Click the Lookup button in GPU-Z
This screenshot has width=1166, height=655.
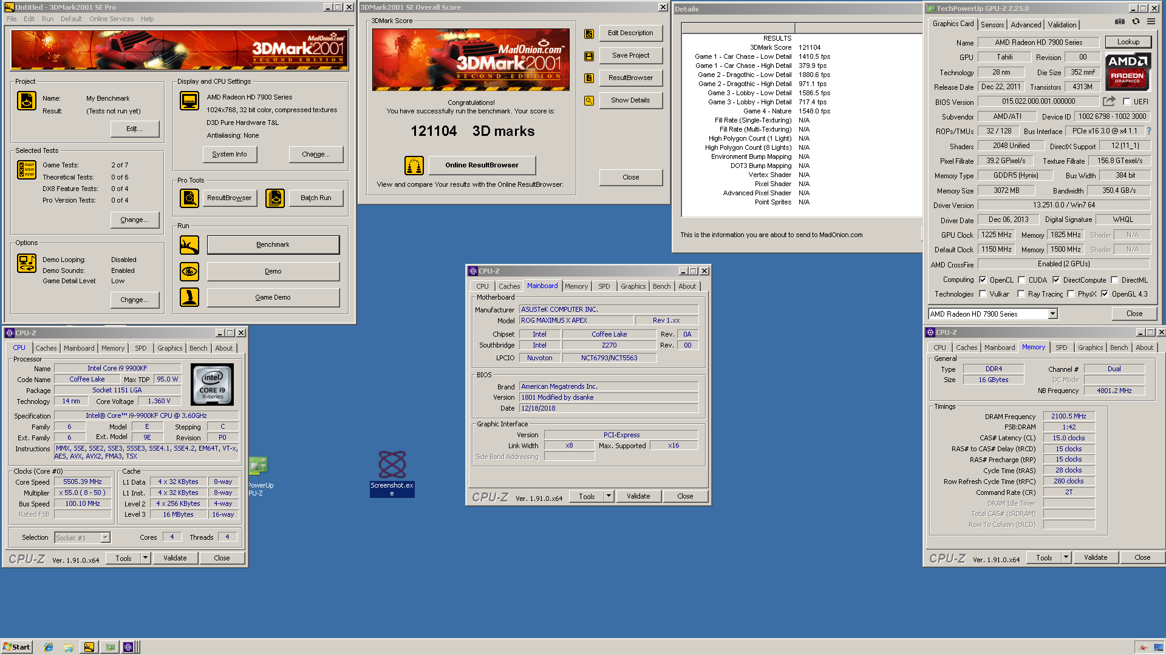coord(1128,42)
